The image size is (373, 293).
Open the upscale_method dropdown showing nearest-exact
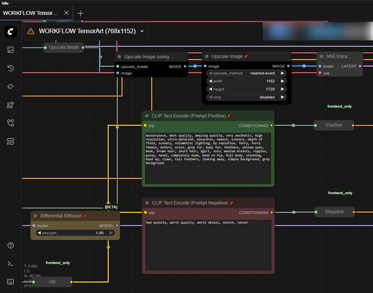tap(246, 73)
